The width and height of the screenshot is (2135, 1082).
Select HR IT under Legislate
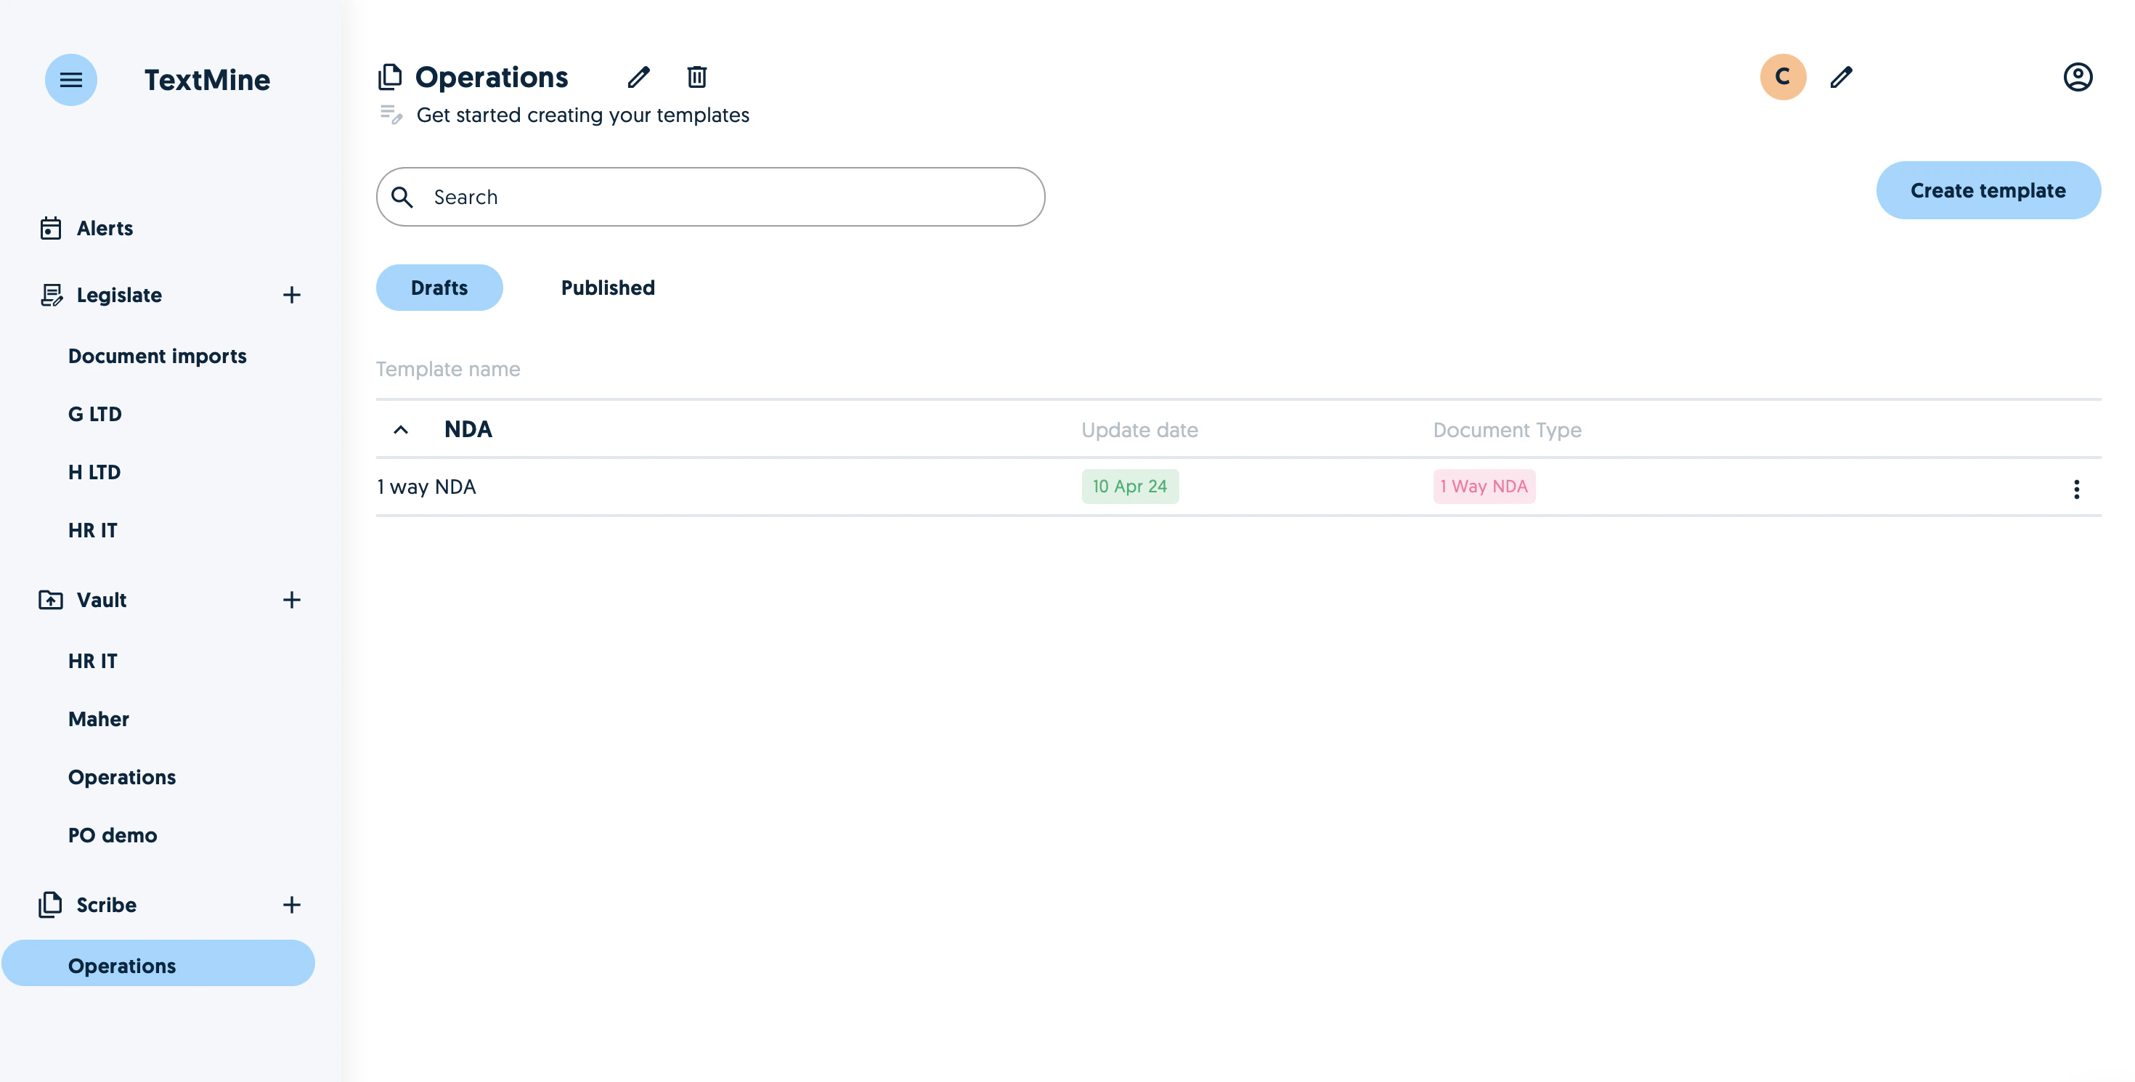(x=93, y=530)
